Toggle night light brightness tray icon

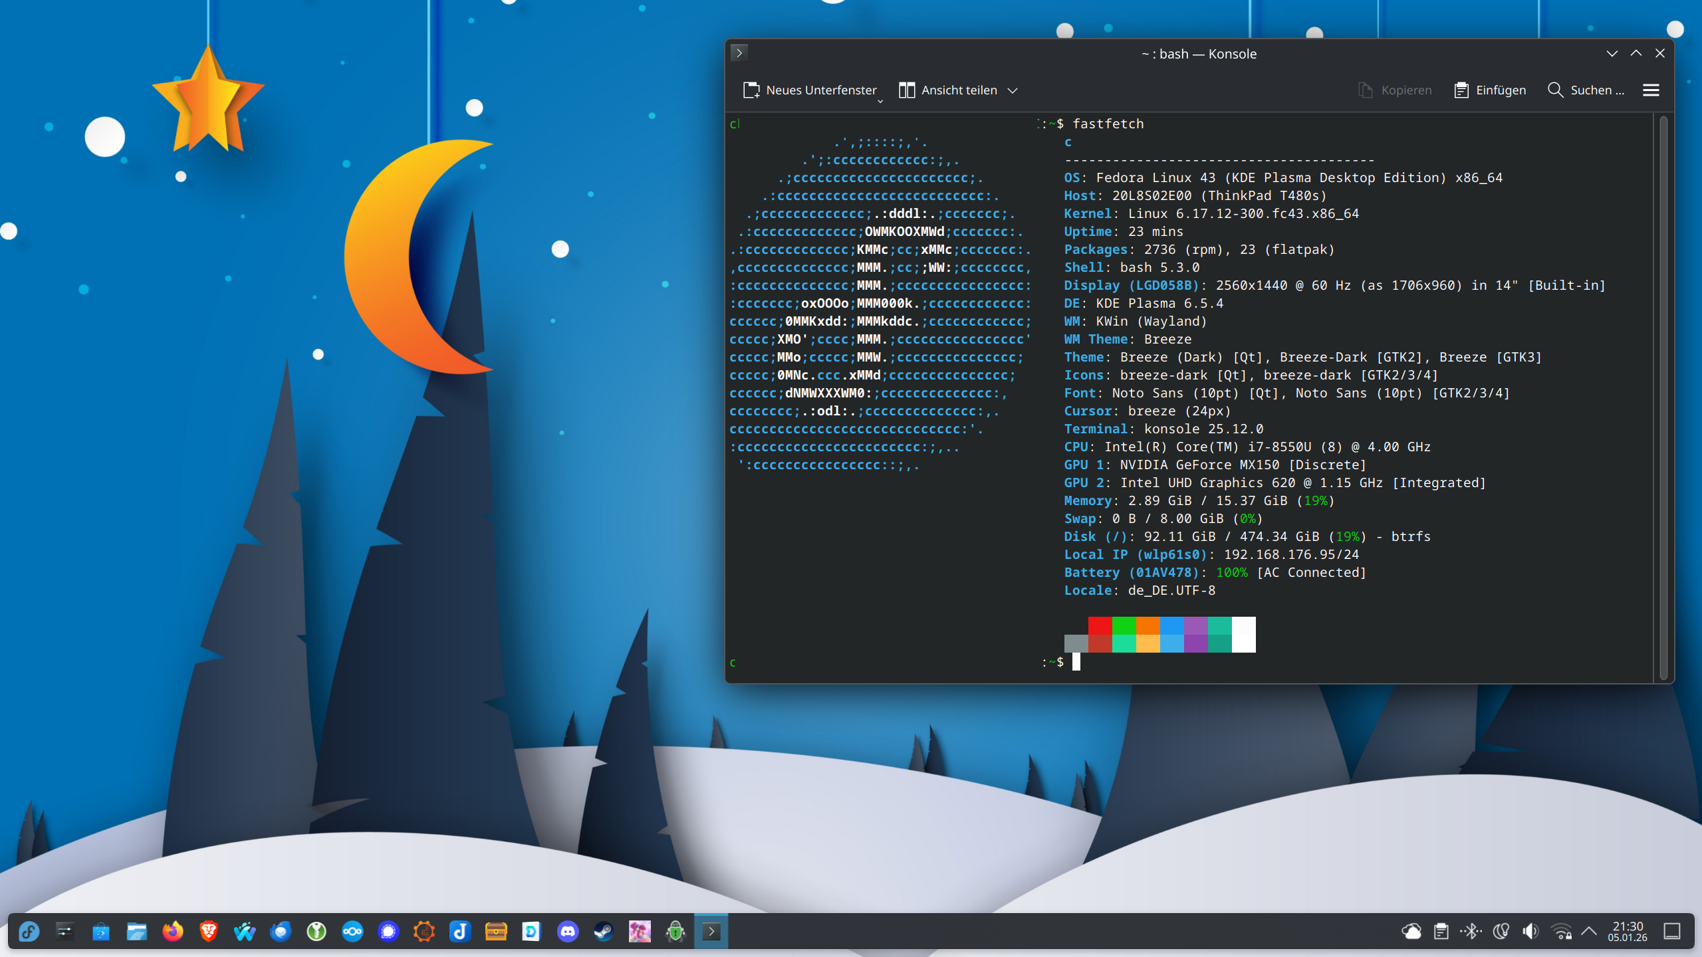click(x=1501, y=932)
